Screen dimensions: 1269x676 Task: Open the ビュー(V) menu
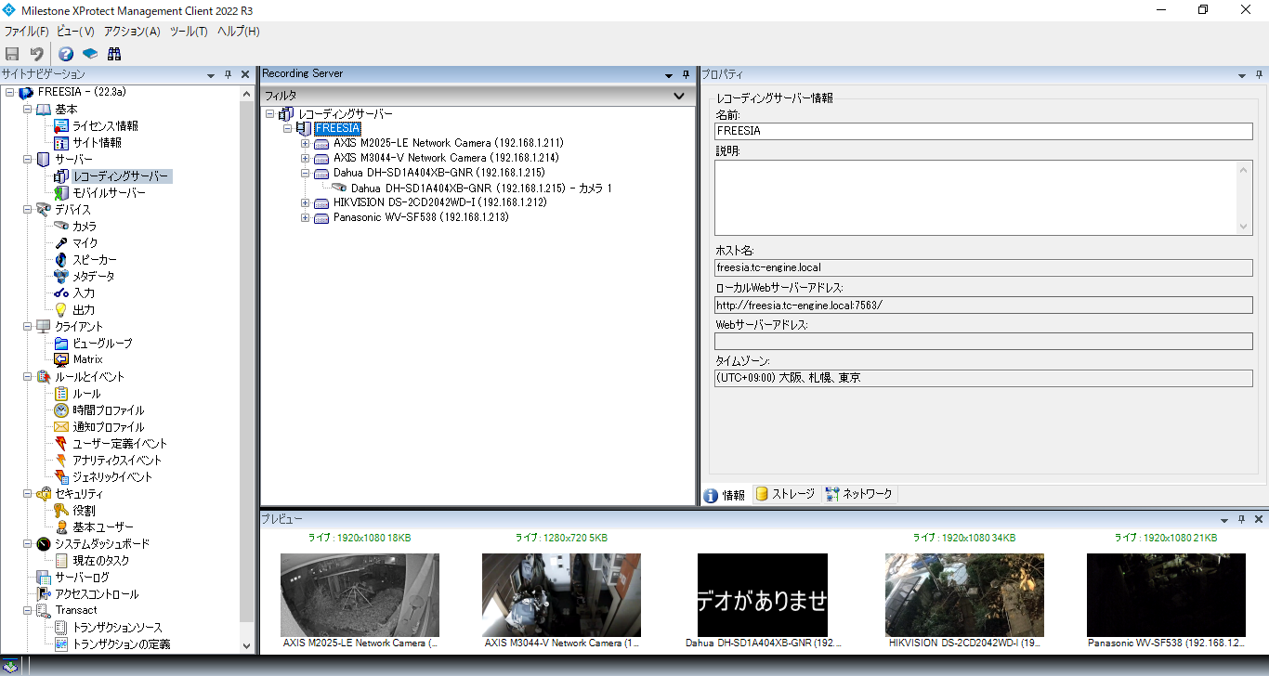[x=75, y=32]
